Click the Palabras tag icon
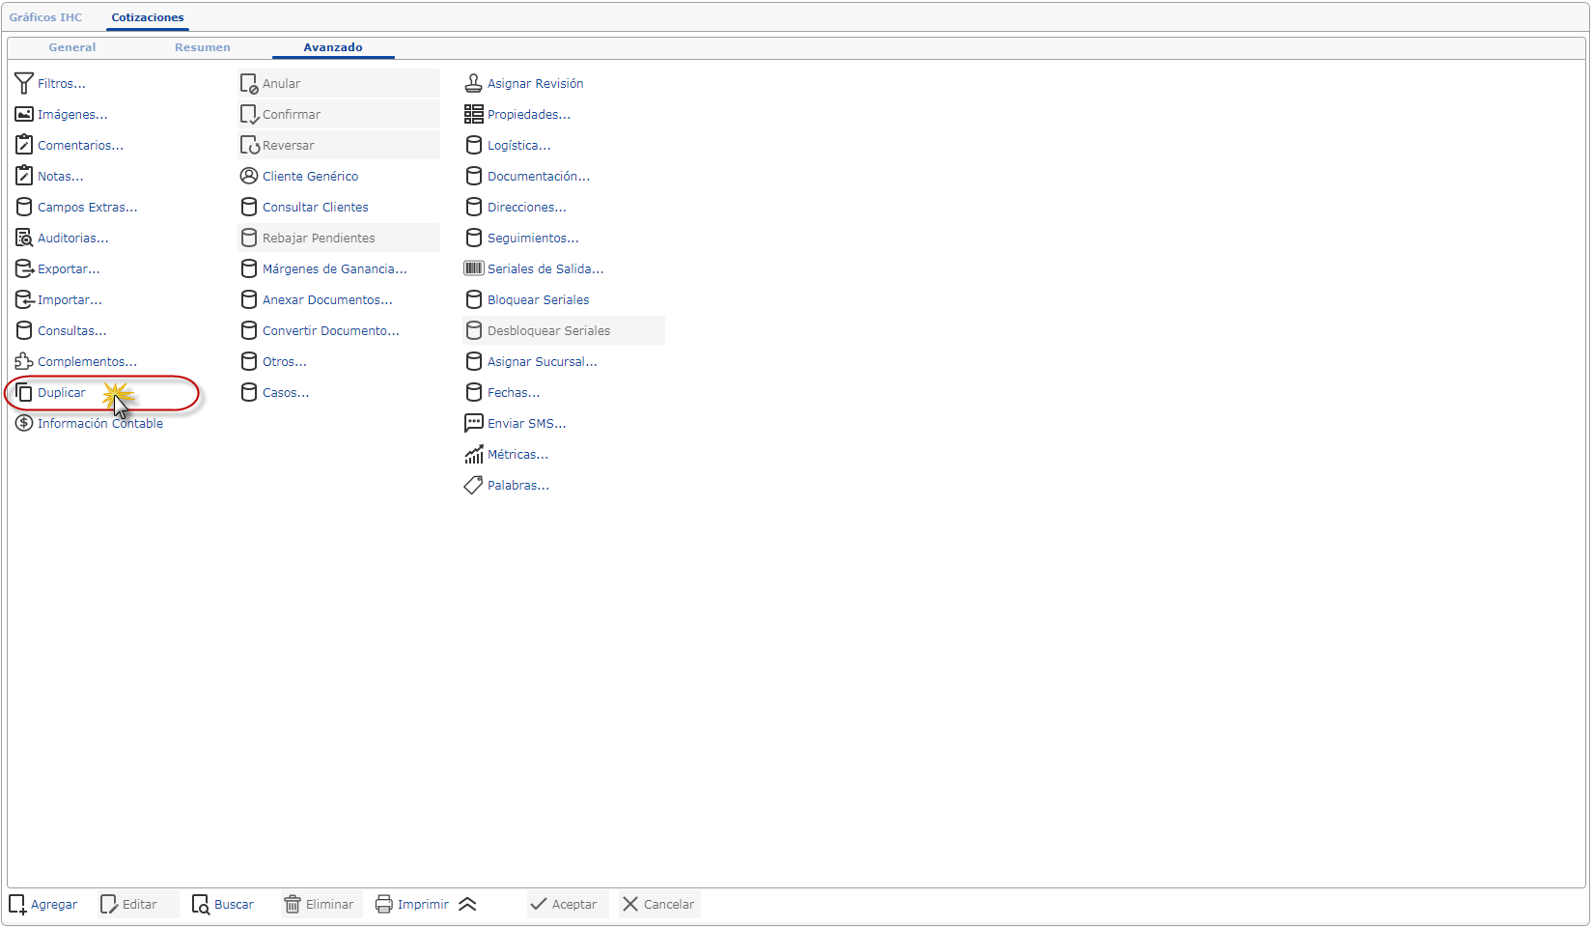The height and width of the screenshot is (928, 1593). pyautogui.click(x=473, y=486)
